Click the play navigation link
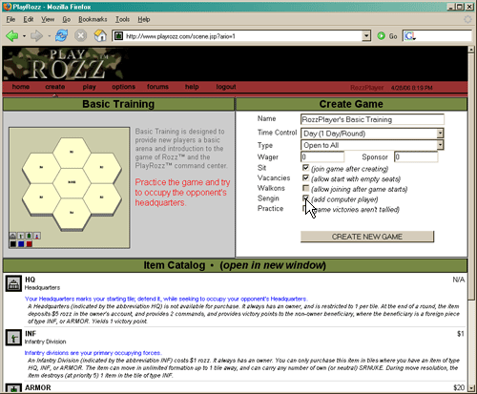Screen dimensions: 477x394 (x=89, y=87)
